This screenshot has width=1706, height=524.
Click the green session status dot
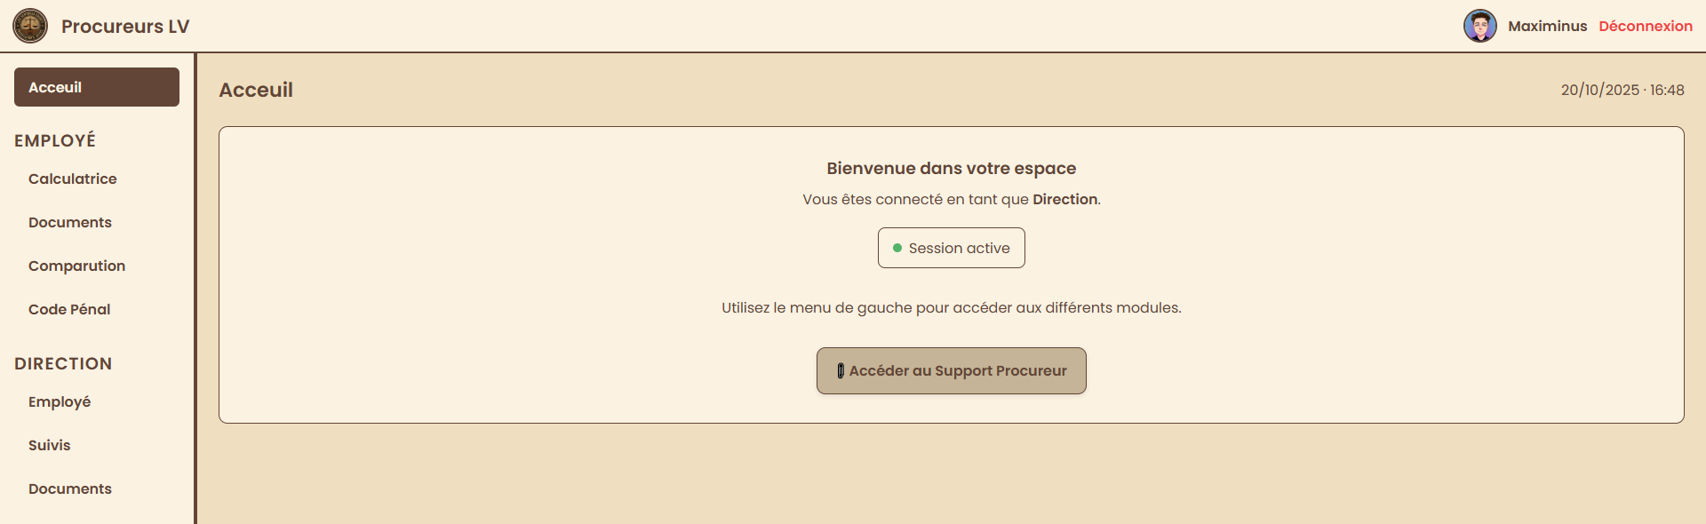[x=897, y=248]
